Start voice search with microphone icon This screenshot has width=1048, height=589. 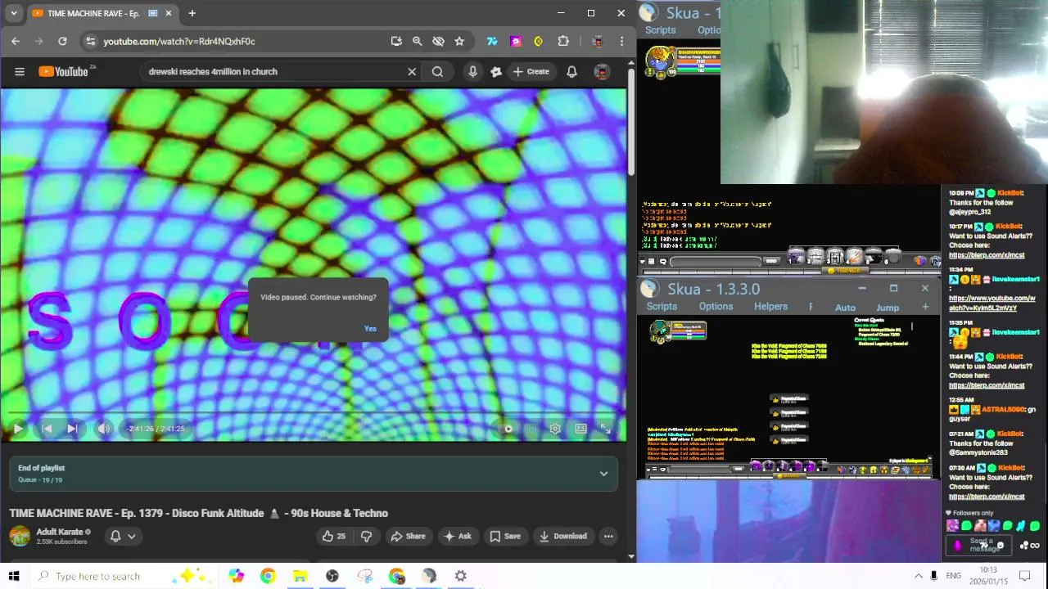pyautogui.click(x=472, y=71)
